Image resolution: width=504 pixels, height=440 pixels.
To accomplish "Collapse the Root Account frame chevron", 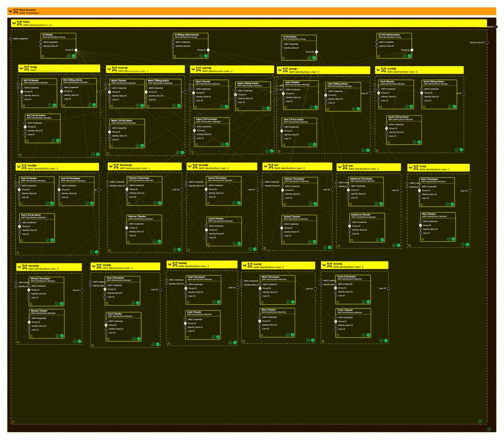I will (x=10, y=11).
